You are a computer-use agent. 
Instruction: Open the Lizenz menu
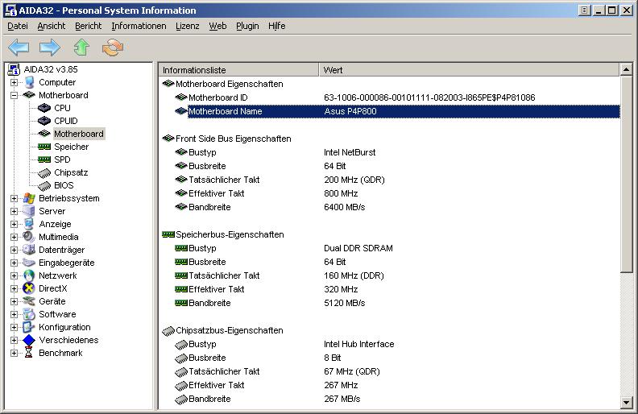188,26
